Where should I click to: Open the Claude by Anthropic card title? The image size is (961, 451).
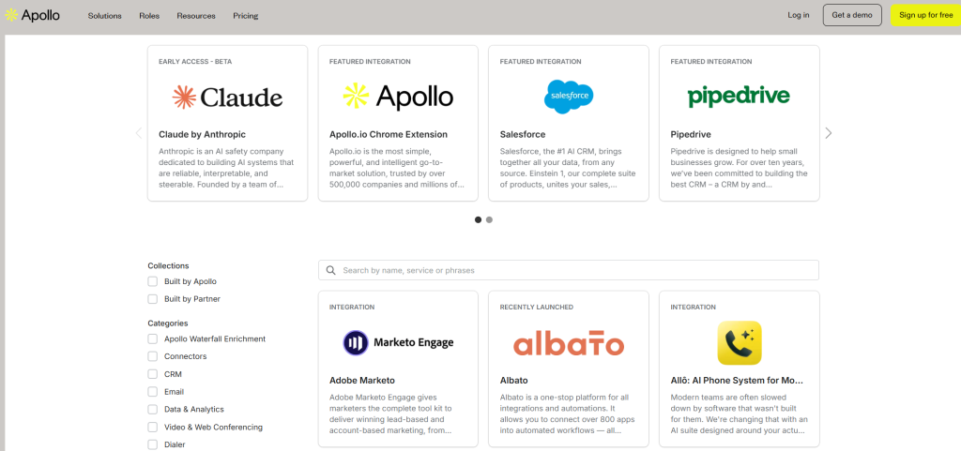tap(203, 135)
